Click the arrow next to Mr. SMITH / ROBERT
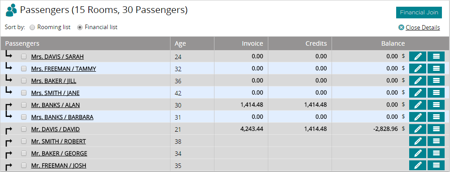The image size is (450, 172). [x=9, y=142]
